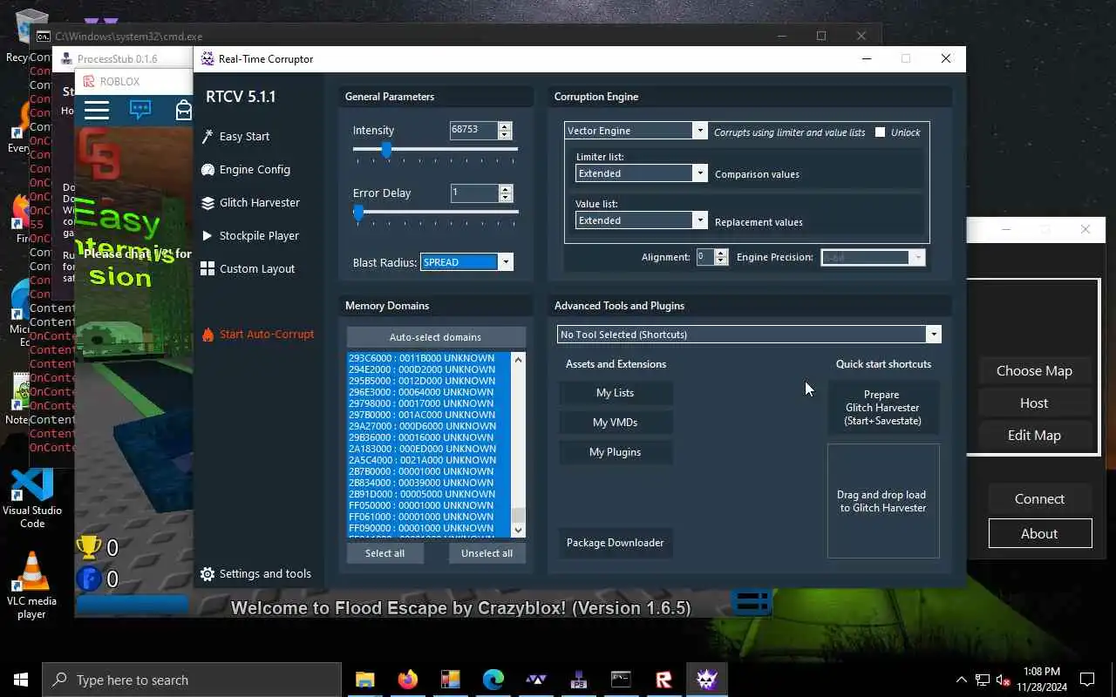This screenshot has height=697, width=1116.
Task: Click Unselect all domains
Action: [x=487, y=553]
